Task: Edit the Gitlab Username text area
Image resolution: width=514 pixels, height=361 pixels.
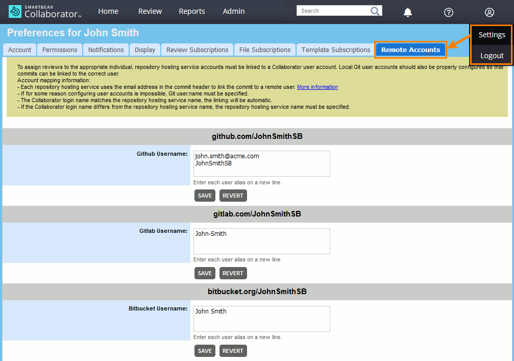Action: [261, 242]
